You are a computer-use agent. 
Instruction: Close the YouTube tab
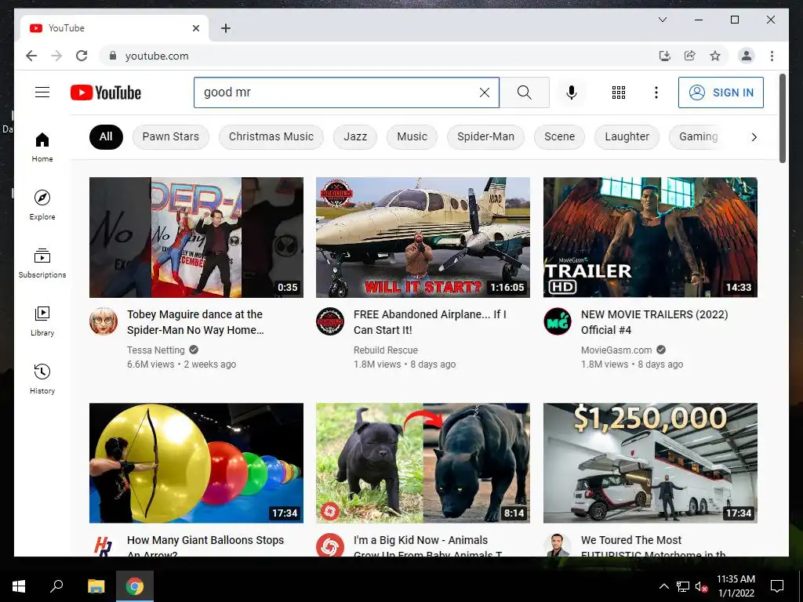tap(195, 28)
